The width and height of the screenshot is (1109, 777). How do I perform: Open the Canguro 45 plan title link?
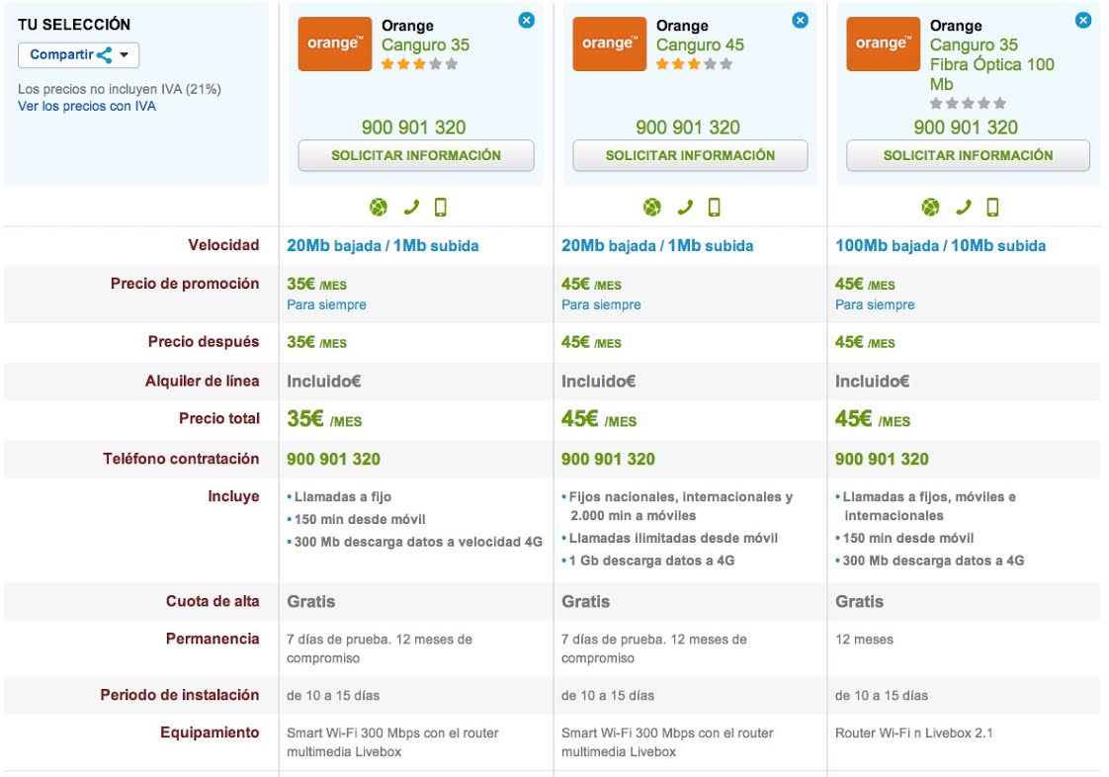tap(700, 44)
